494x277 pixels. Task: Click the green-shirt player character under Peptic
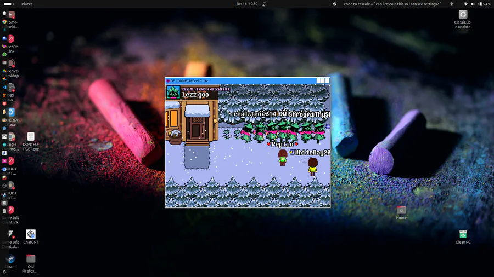(x=283, y=158)
